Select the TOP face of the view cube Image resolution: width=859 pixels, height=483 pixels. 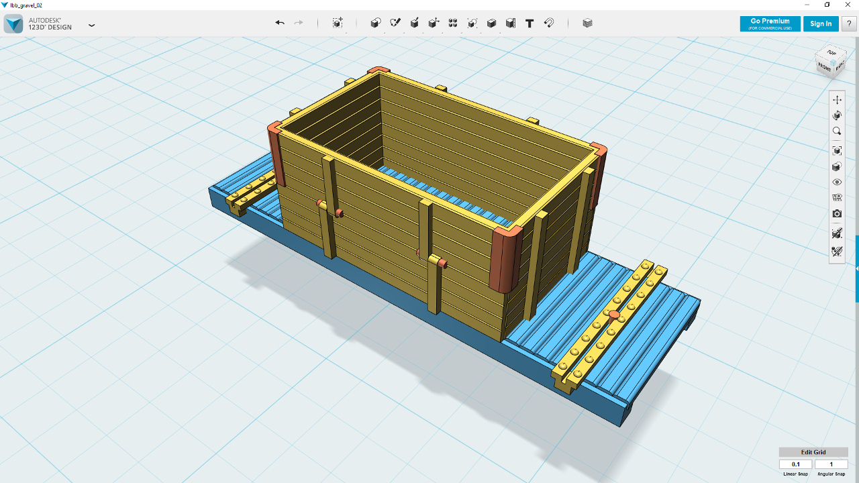[x=831, y=52]
